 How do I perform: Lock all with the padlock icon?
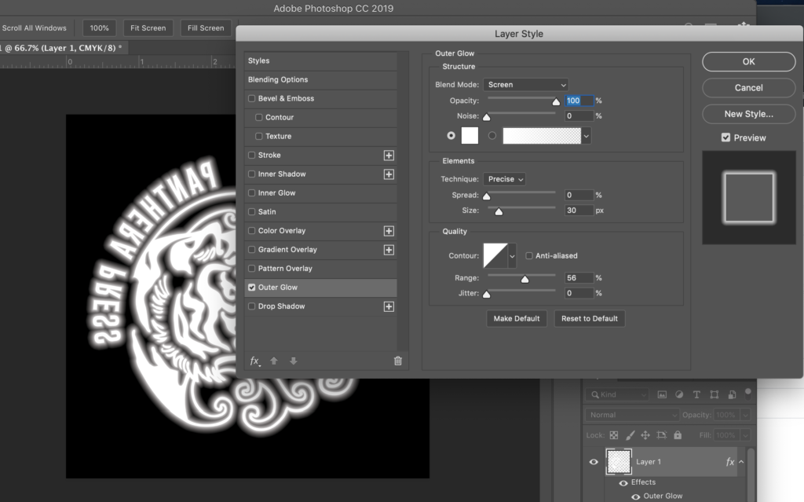(678, 435)
